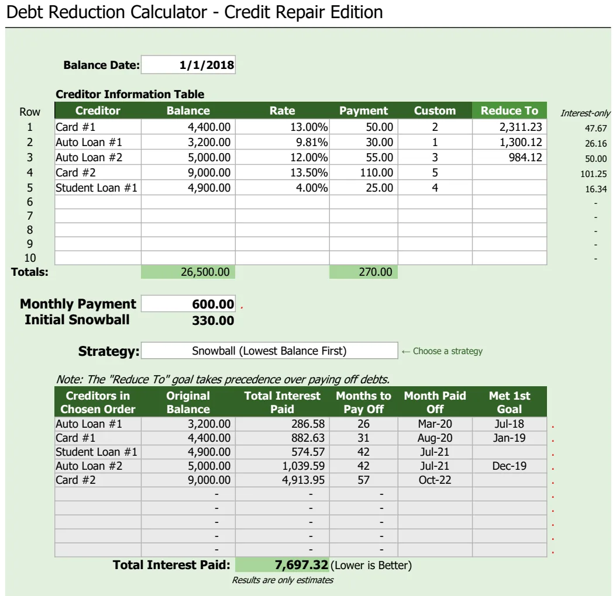Select the Reduce To cell 984.12

[x=510, y=157]
